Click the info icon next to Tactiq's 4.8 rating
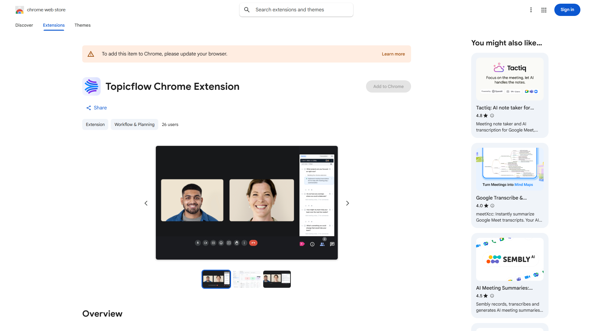This screenshot has width=589, height=331. [x=492, y=116]
